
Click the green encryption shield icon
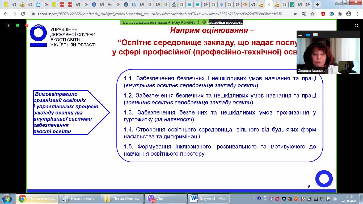(18, 25)
